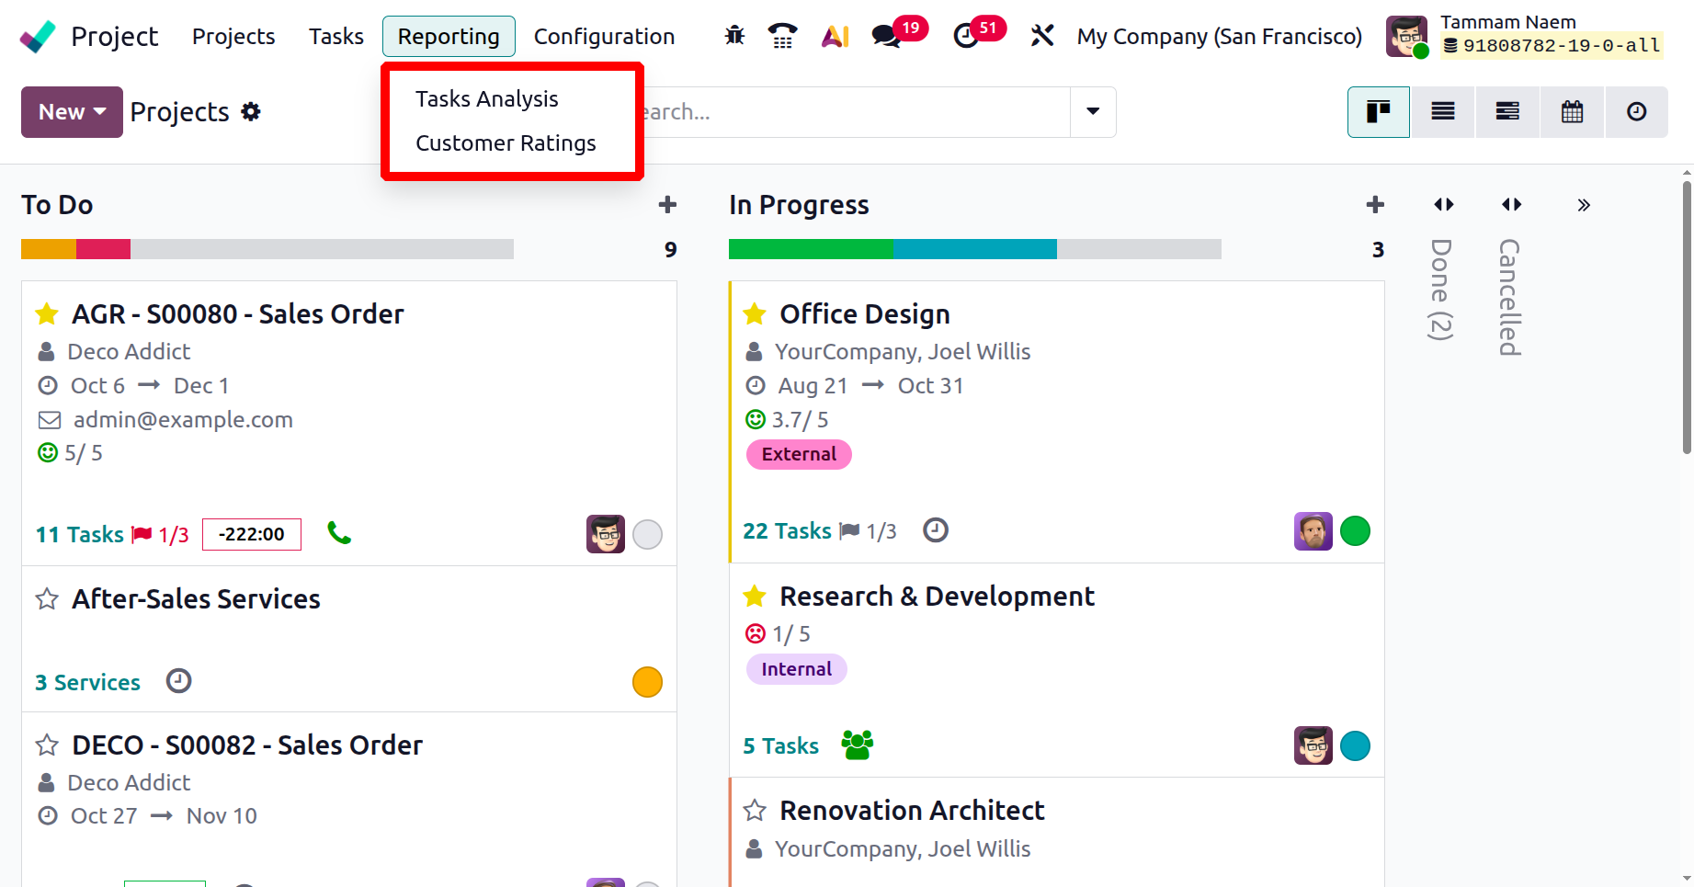
Task: Click the orange status circle on After-Sales Services
Action: [647, 682]
